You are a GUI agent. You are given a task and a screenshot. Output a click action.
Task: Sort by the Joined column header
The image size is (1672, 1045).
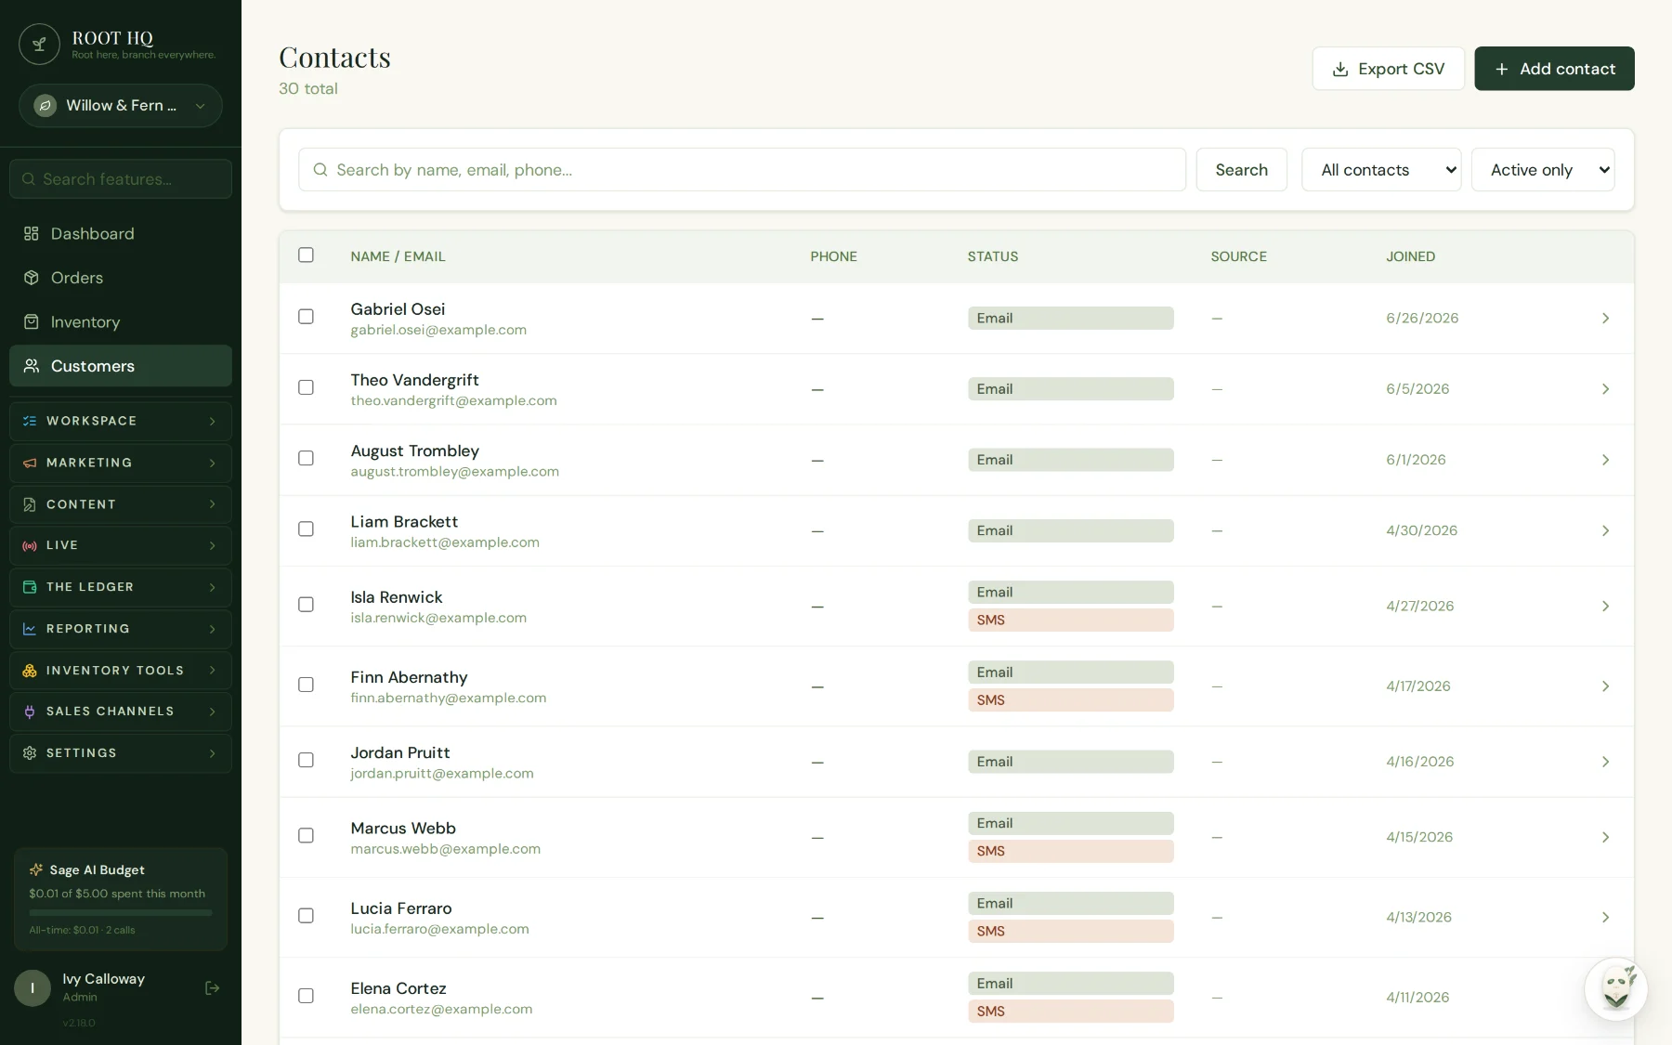click(1410, 256)
